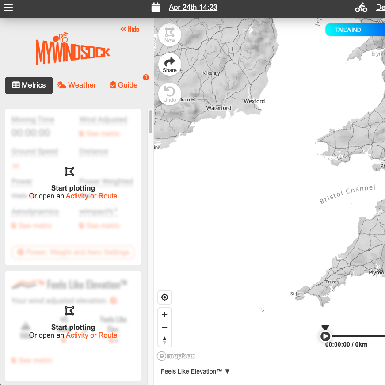Image resolution: width=385 pixels, height=385 pixels.
Task: Open the Share panel on the map
Action: [x=169, y=64]
